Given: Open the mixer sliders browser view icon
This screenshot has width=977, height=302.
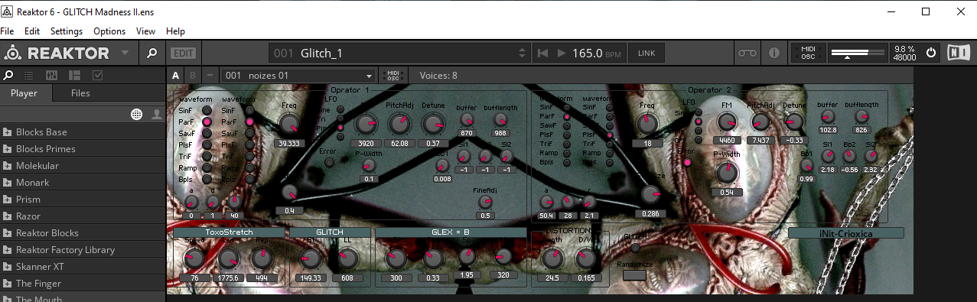Looking at the screenshot, I should coord(52,75).
